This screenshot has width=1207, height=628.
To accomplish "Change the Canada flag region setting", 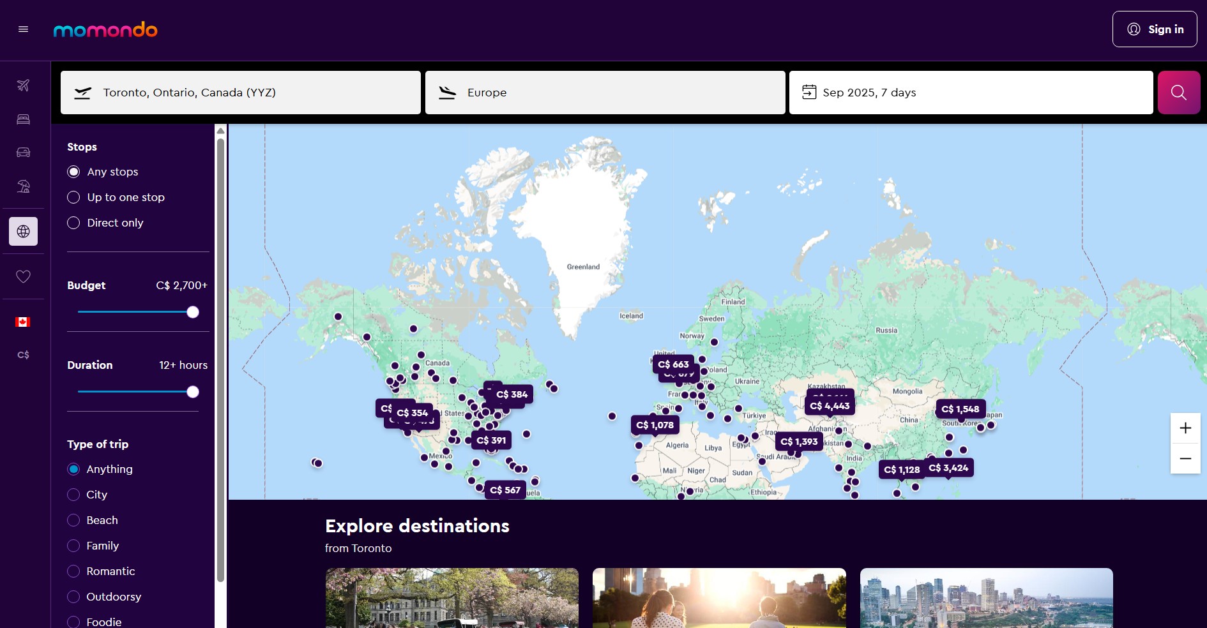I will 23,322.
